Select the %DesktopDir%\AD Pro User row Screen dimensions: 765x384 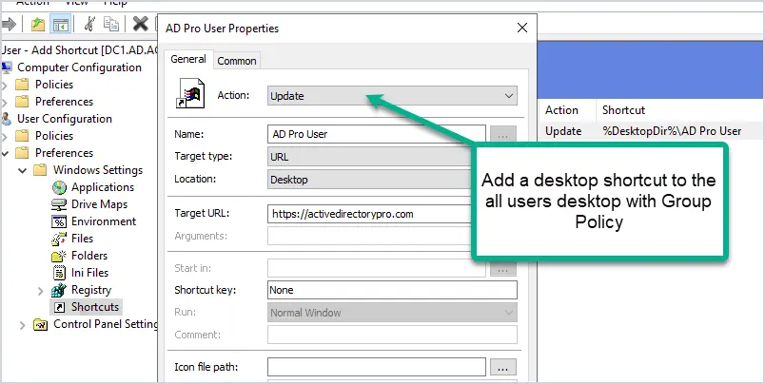[652, 131]
